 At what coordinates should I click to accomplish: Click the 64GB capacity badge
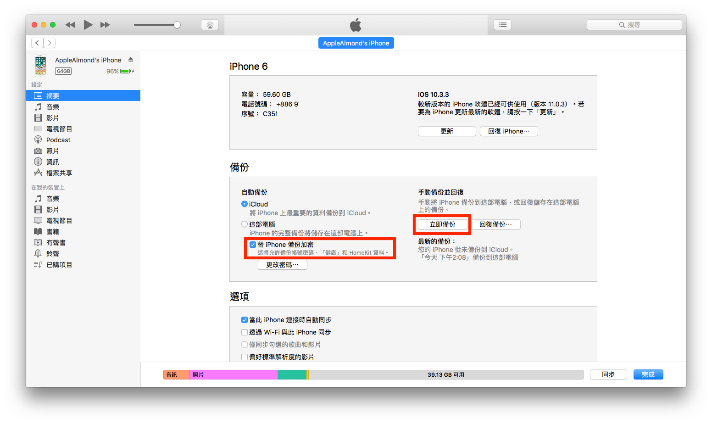tap(63, 71)
